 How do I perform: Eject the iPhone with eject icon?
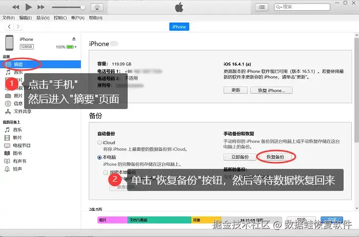(74, 39)
